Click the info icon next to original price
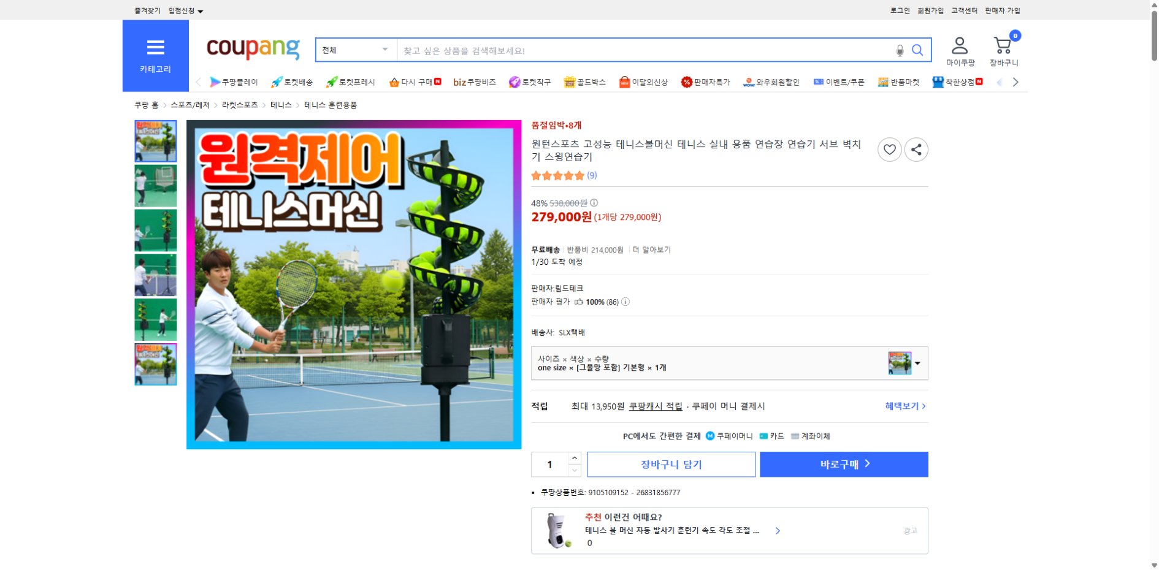Viewport: 1159px width, 570px height. click(594, 203)
